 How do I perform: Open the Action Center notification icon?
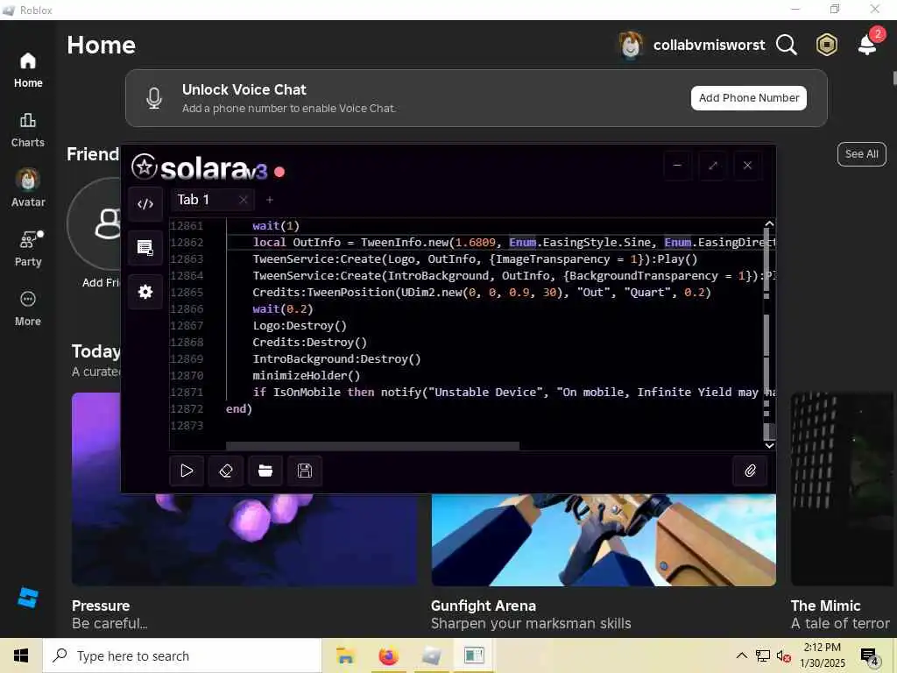870,656
